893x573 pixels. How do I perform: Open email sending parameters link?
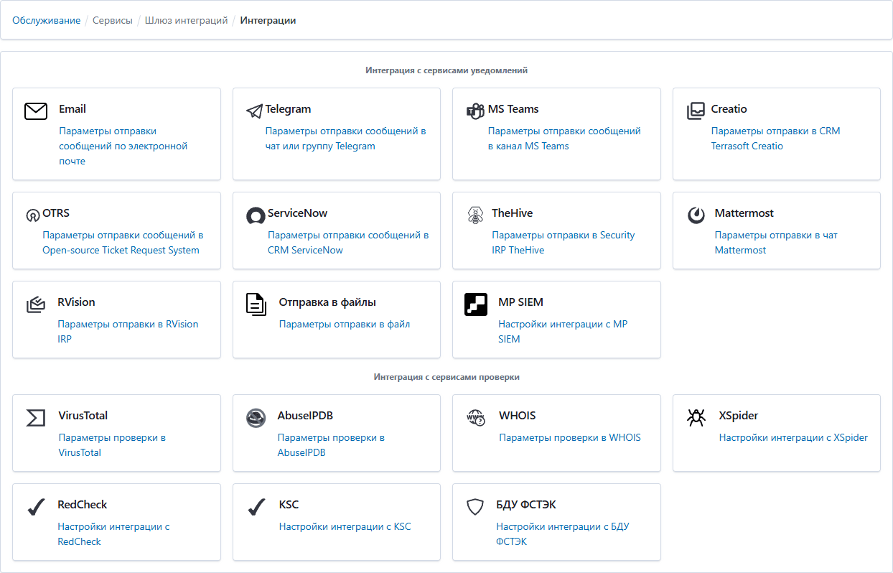[x=123, y=146]
